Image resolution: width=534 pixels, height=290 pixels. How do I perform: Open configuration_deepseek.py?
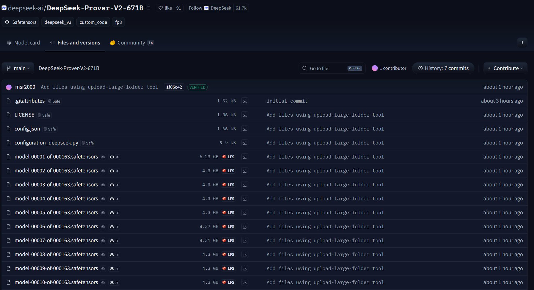coord(46,143)
